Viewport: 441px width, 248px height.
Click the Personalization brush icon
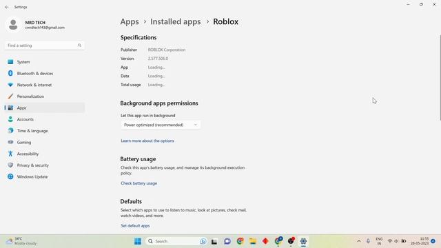pos(10,96)
